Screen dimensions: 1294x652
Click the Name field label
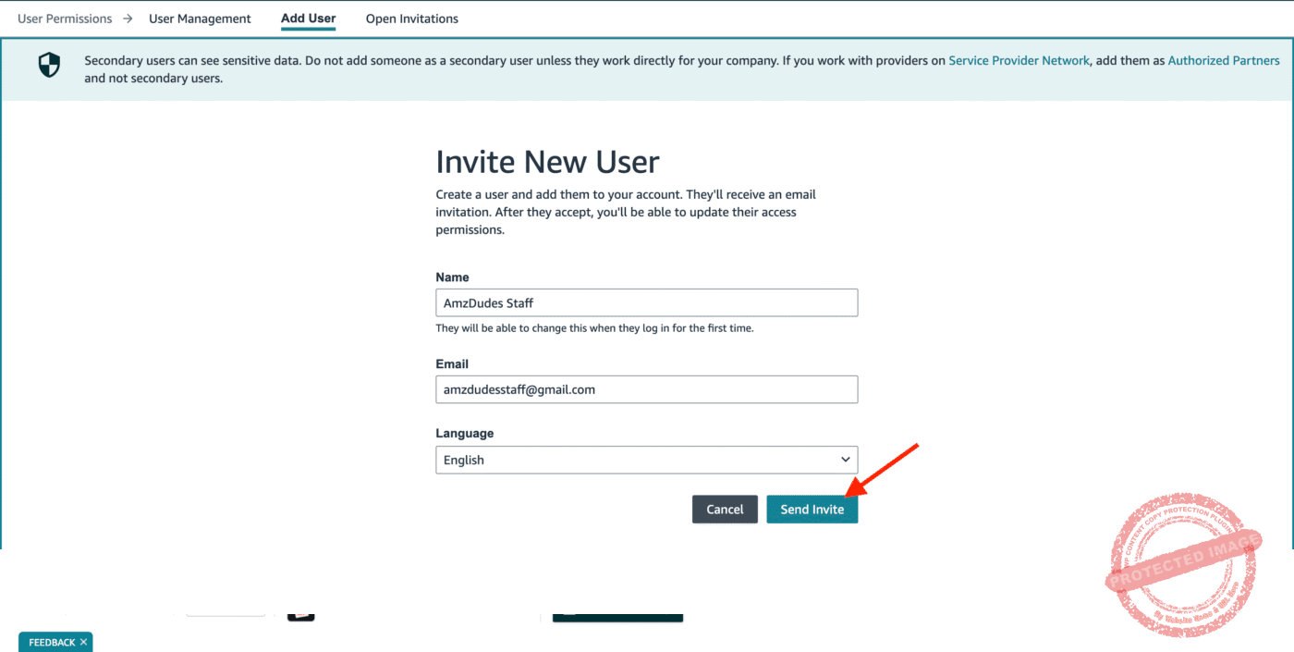coord(452,277)
